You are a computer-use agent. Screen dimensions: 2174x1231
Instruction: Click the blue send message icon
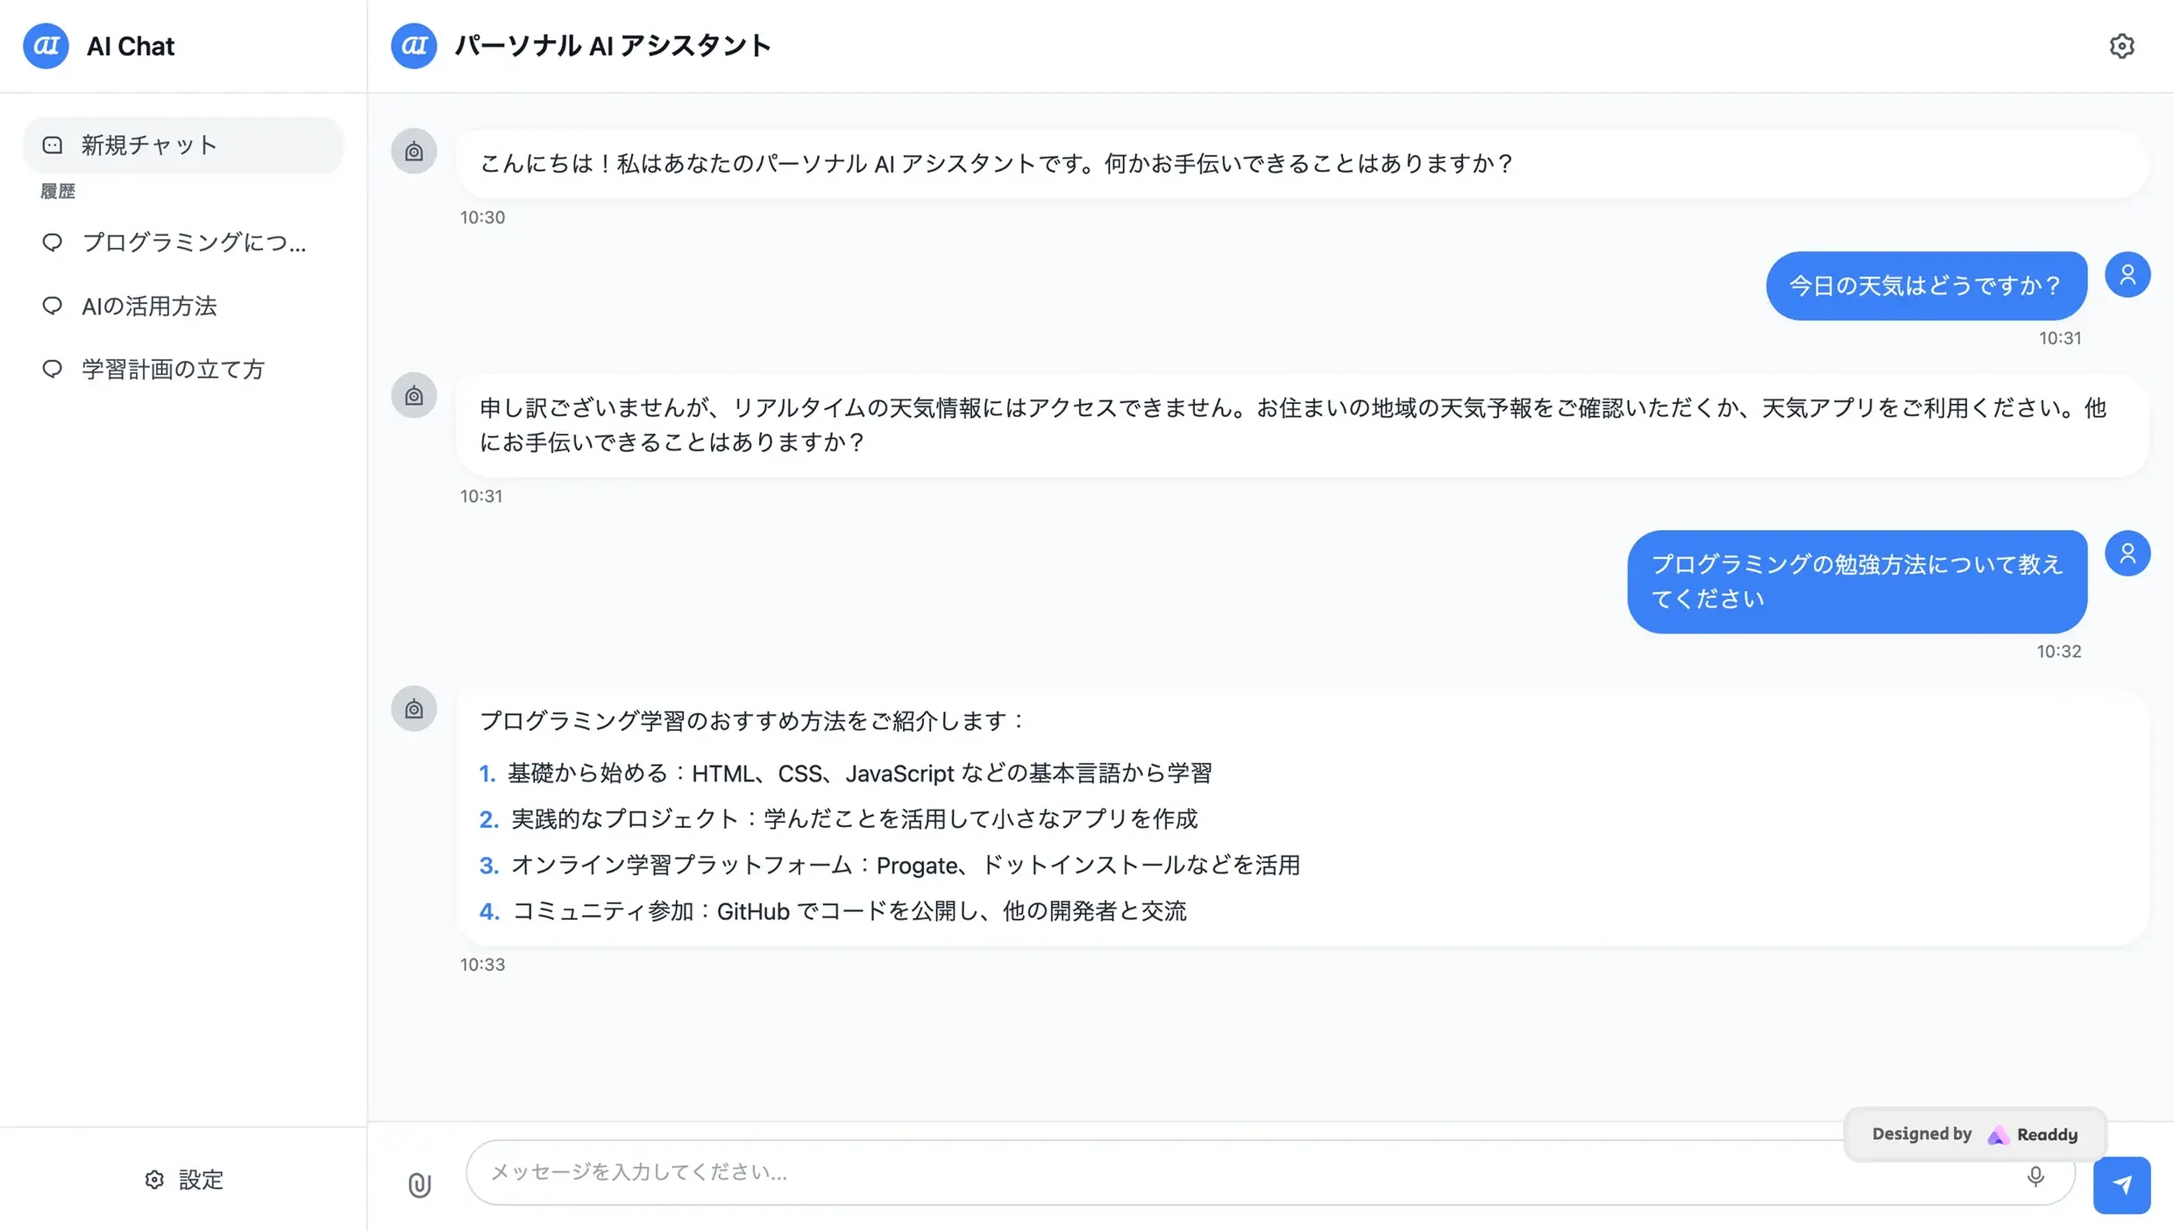(x=2122, y=1184)
